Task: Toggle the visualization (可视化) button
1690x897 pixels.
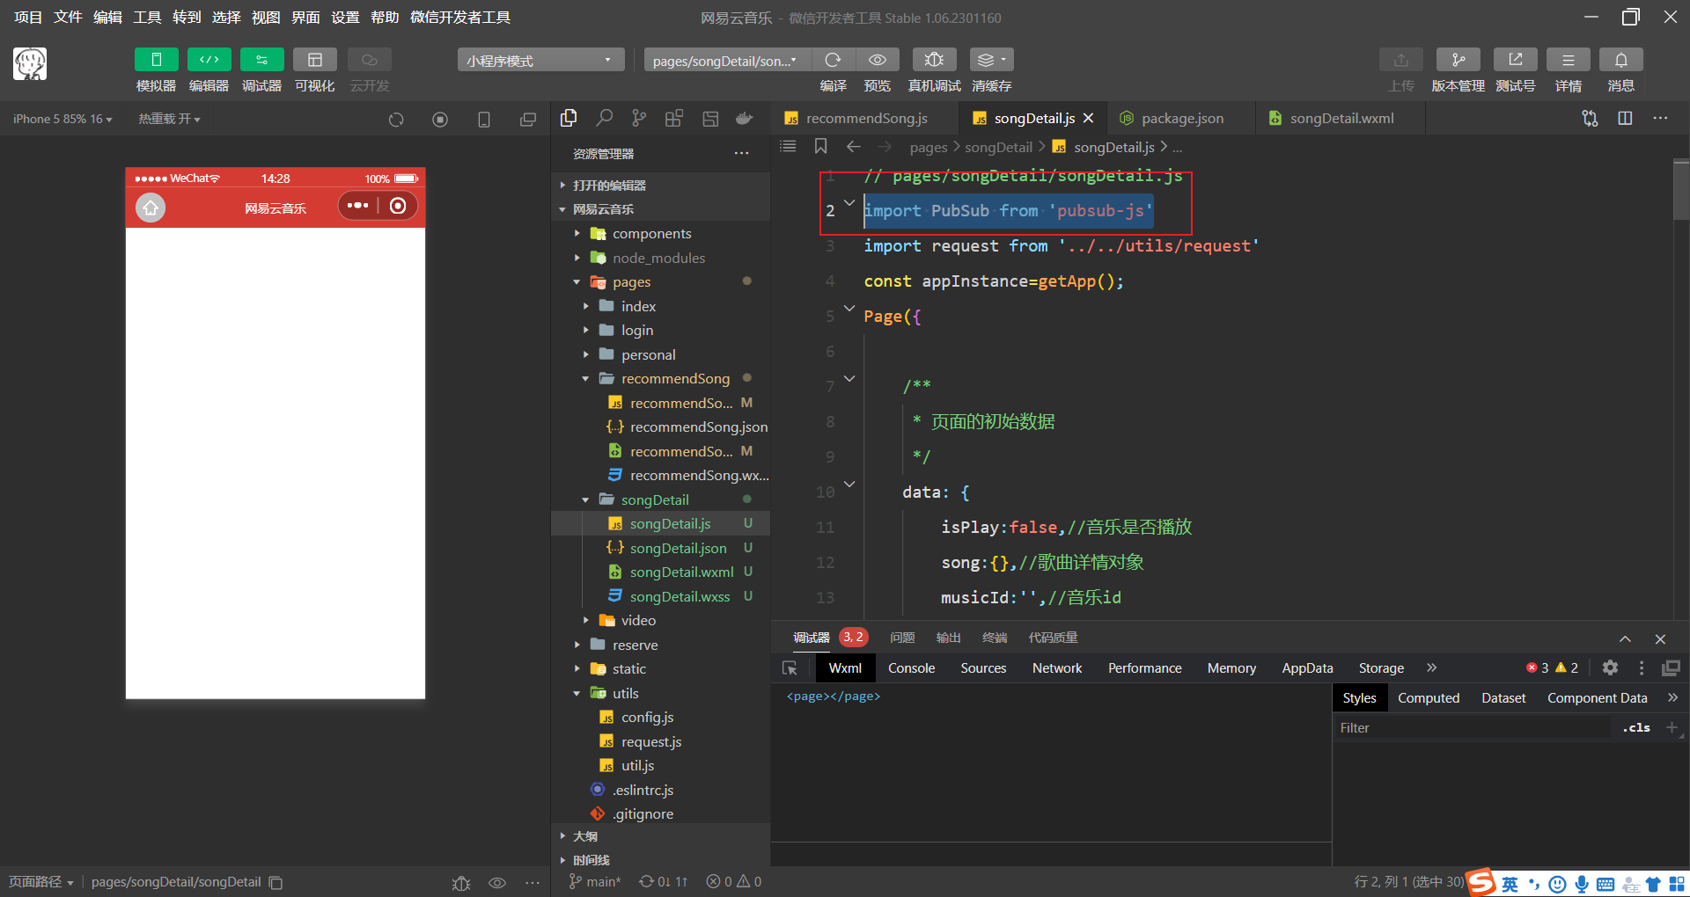Action: [x=314, y=60]
